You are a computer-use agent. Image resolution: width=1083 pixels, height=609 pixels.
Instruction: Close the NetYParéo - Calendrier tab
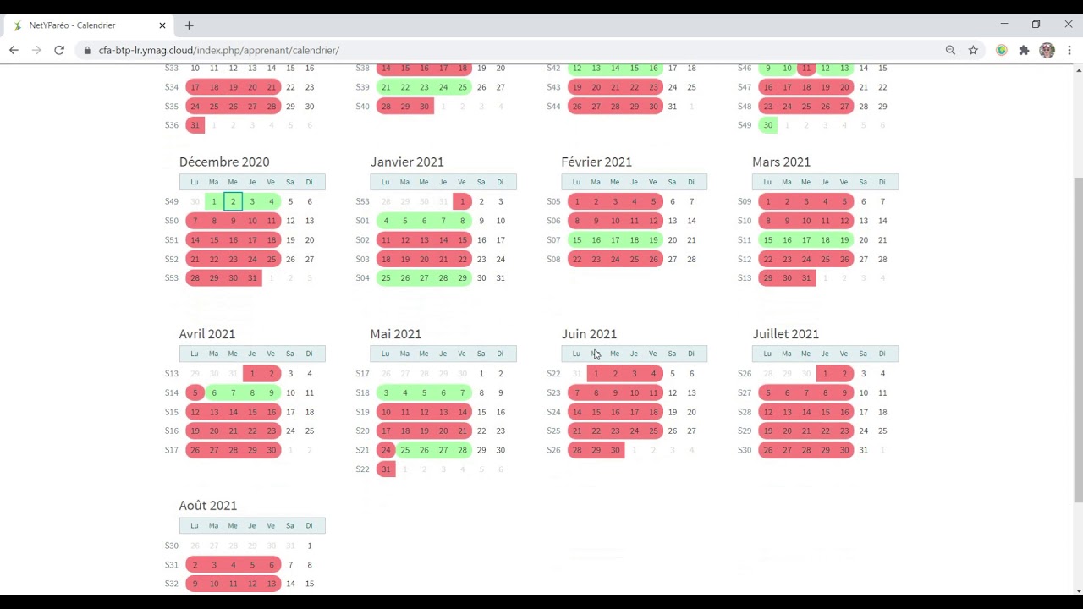[x=162, y=25]
